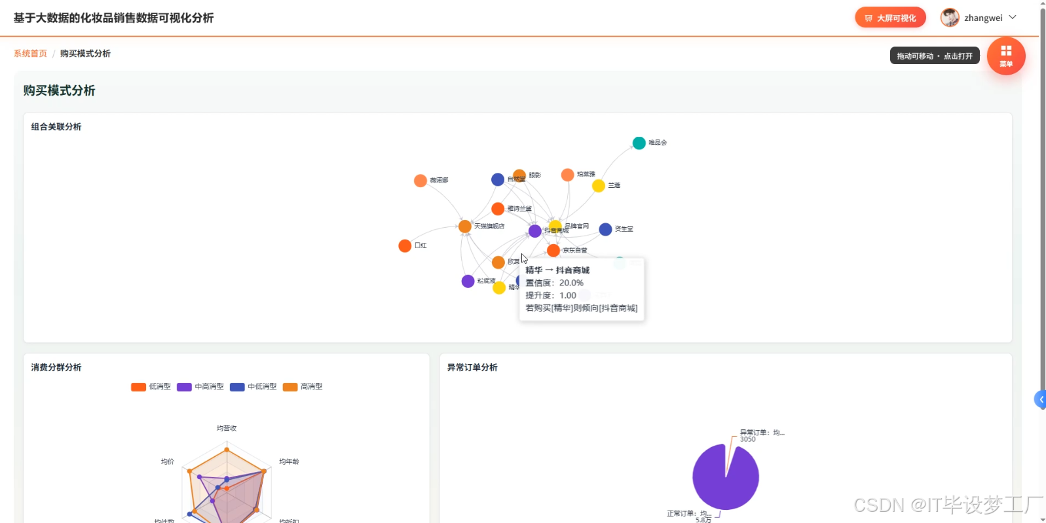This screenshot has width=1046, height=523.
Task: Select the 自然堂 graph node
Action: [x=498, y=179]
